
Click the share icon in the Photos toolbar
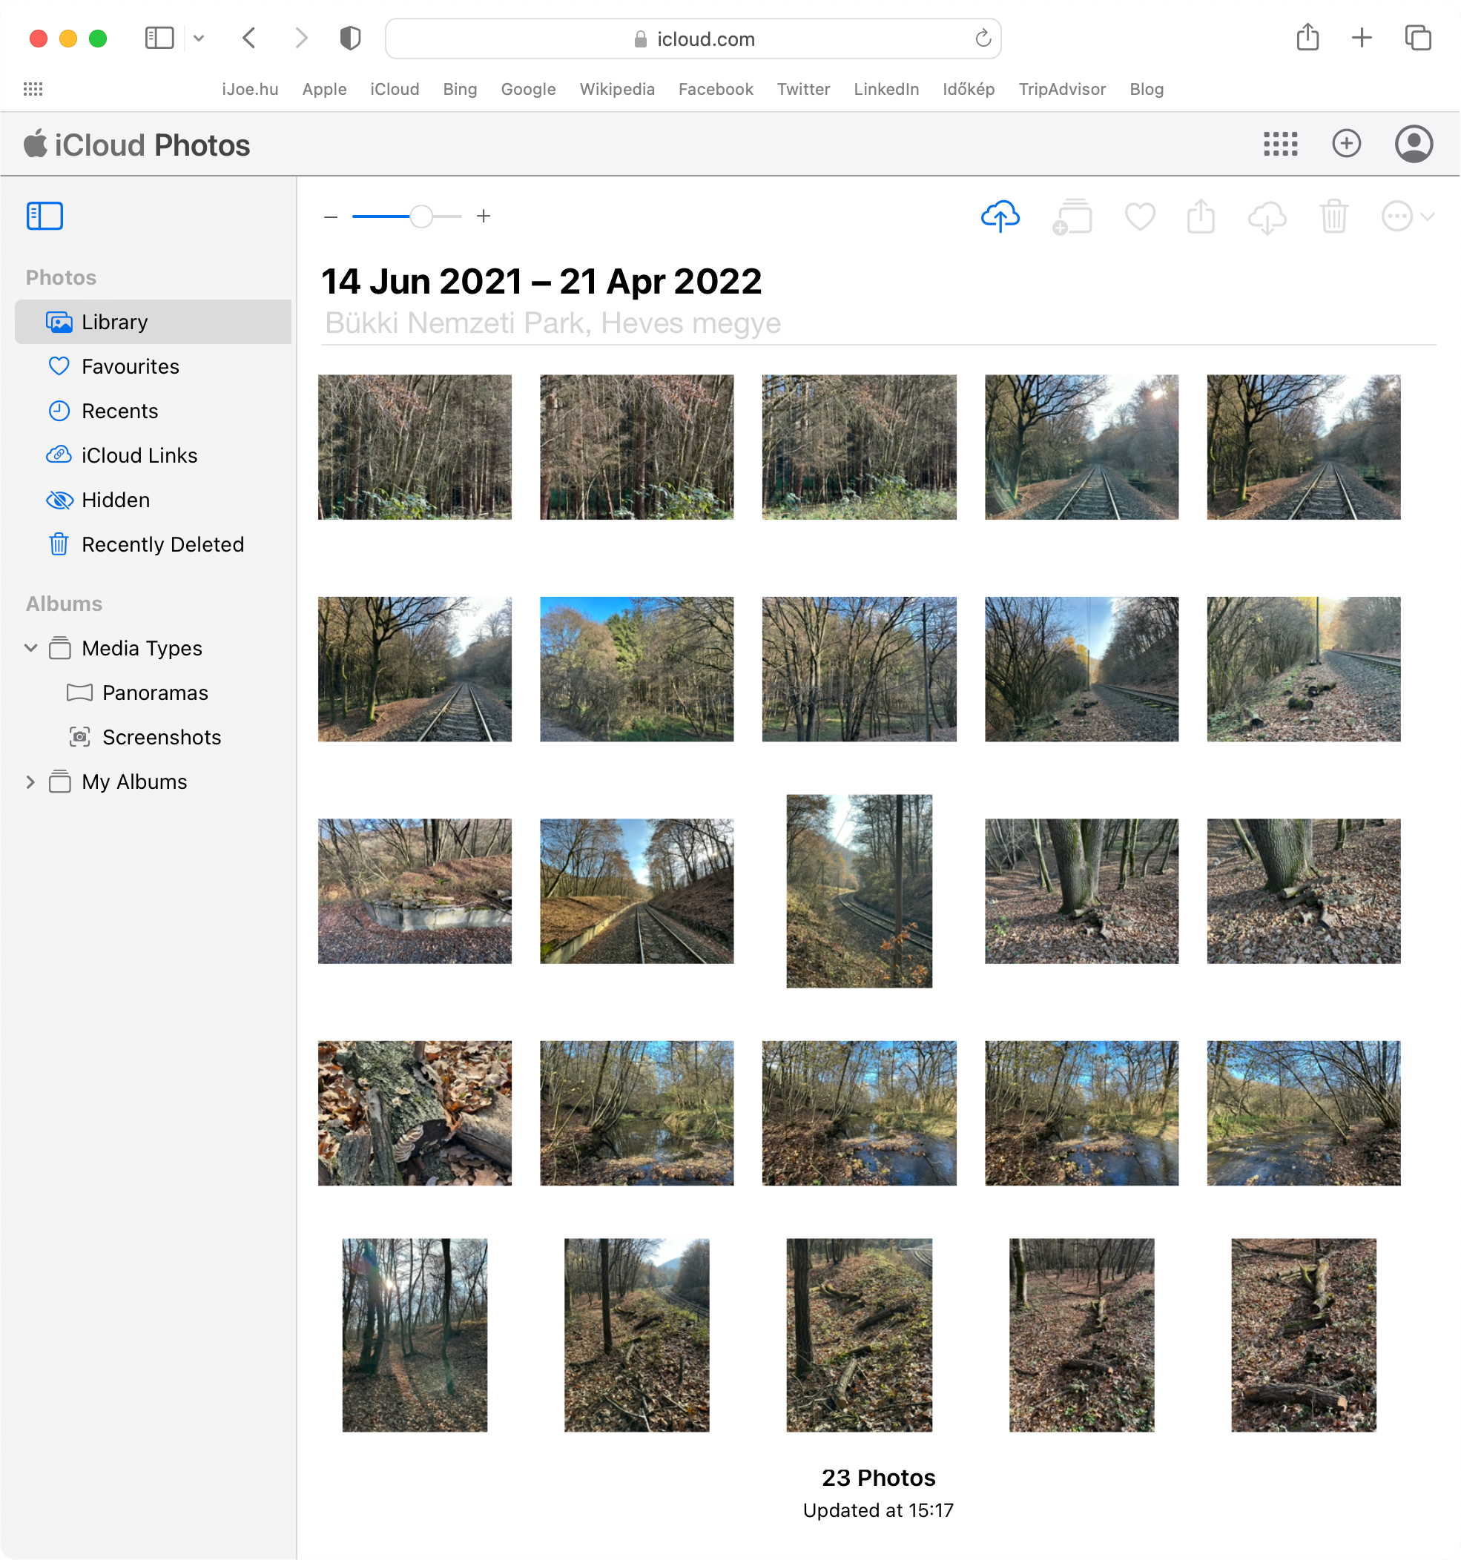click(1201, 216)
